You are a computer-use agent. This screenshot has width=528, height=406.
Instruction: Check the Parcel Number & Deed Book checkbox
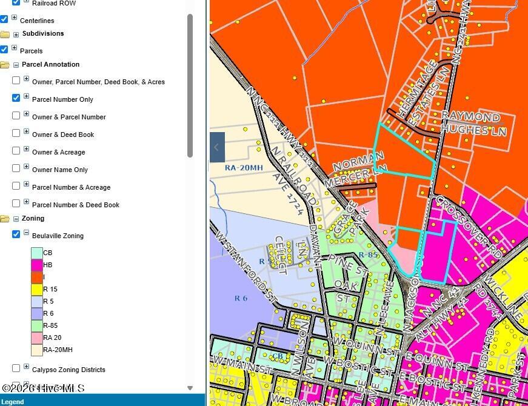tap(16, 203)
